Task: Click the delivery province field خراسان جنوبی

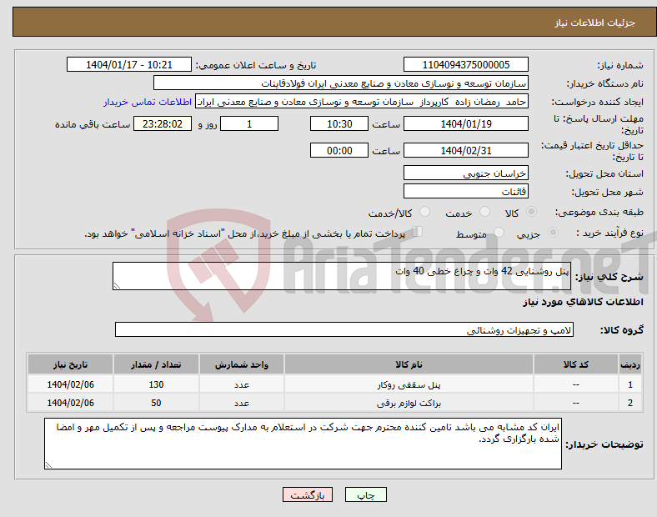Action: click(465, 173)
